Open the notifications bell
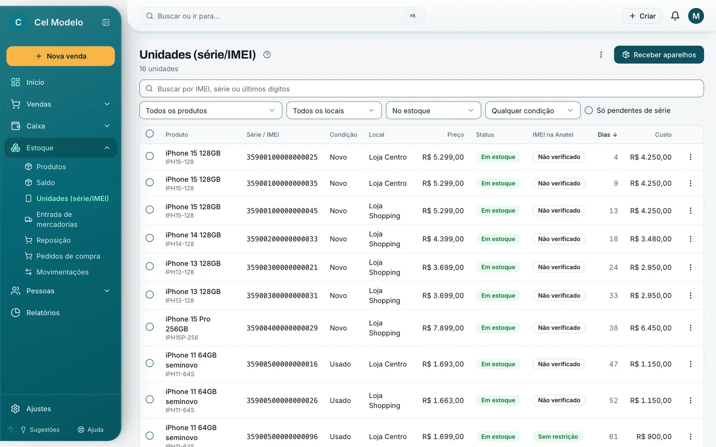The height and width of the screenshot is (447, 716). 675,16
